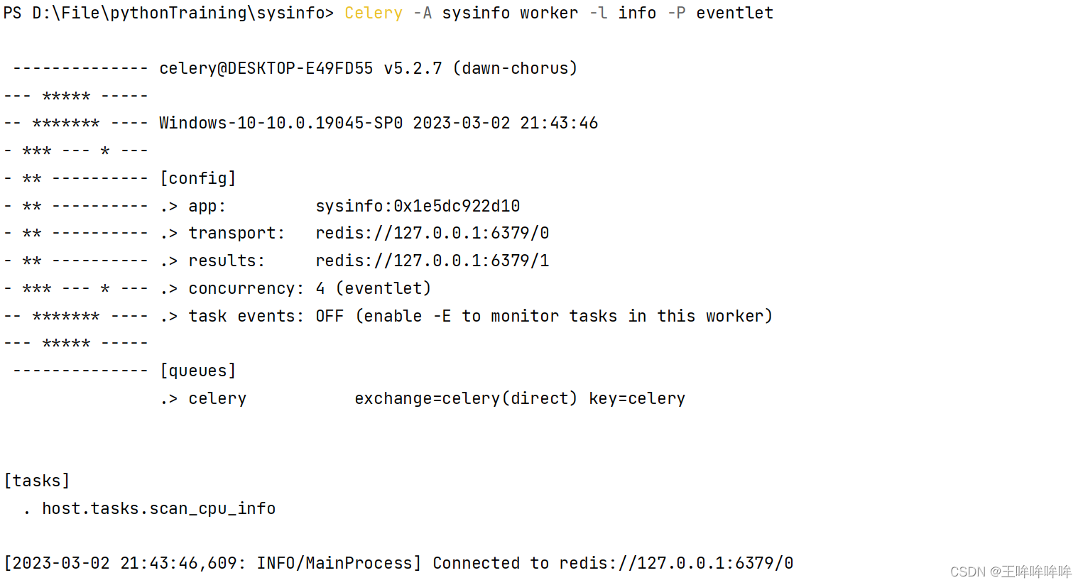Click the 'Celery' command word in yellow
Image resolution: width=1083 pixels, height=585 pixels.
pyautogui.click(x=374, y=13)
